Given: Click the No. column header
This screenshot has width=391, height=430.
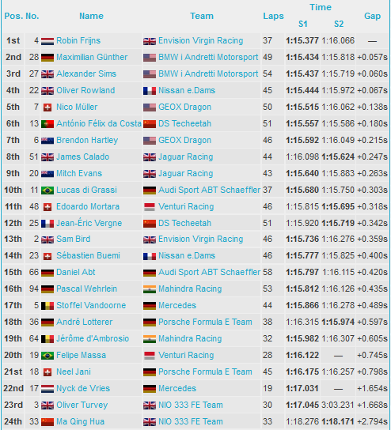Looking at the screenshot, I should click(x=32, y=16).
